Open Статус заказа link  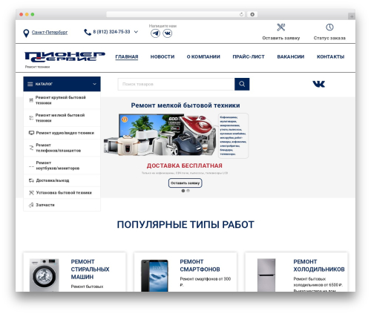pyautogui.click(x=329, y=38)
